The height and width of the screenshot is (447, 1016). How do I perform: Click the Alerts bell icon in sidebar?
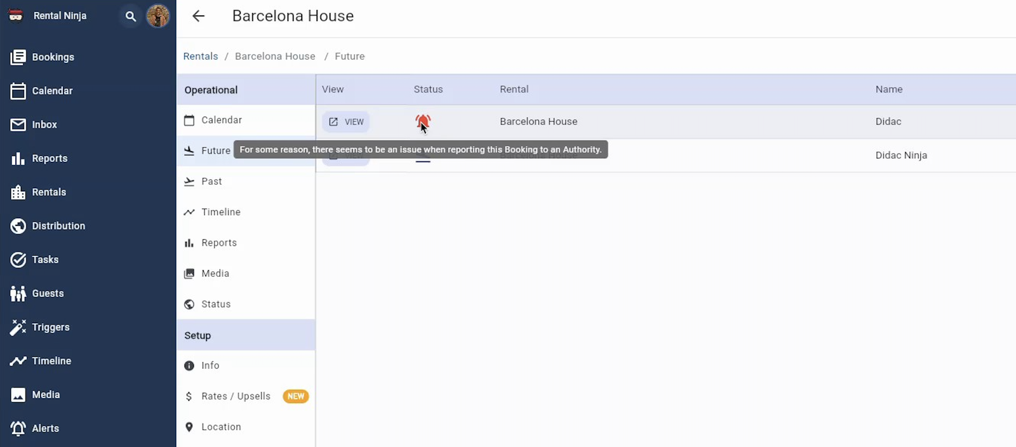point(18,428)
